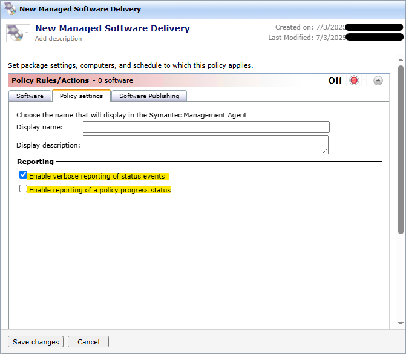Open the Software Publishing tab

click(x=149, y=96)
